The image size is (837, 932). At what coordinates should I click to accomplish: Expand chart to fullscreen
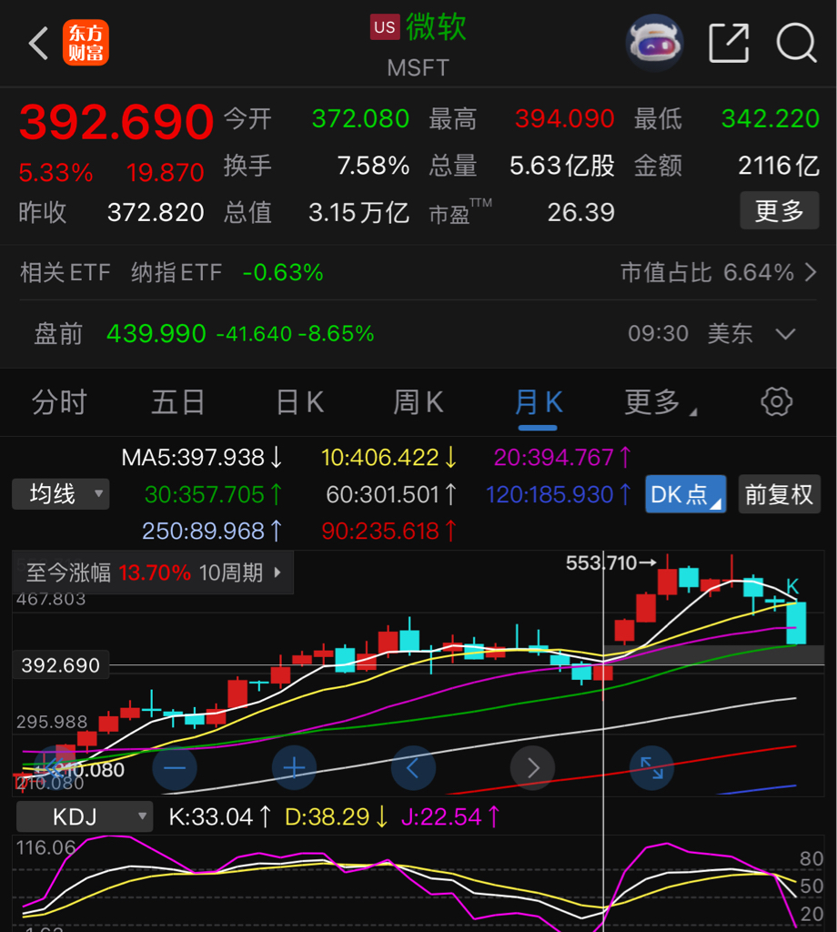click(651, 768)
